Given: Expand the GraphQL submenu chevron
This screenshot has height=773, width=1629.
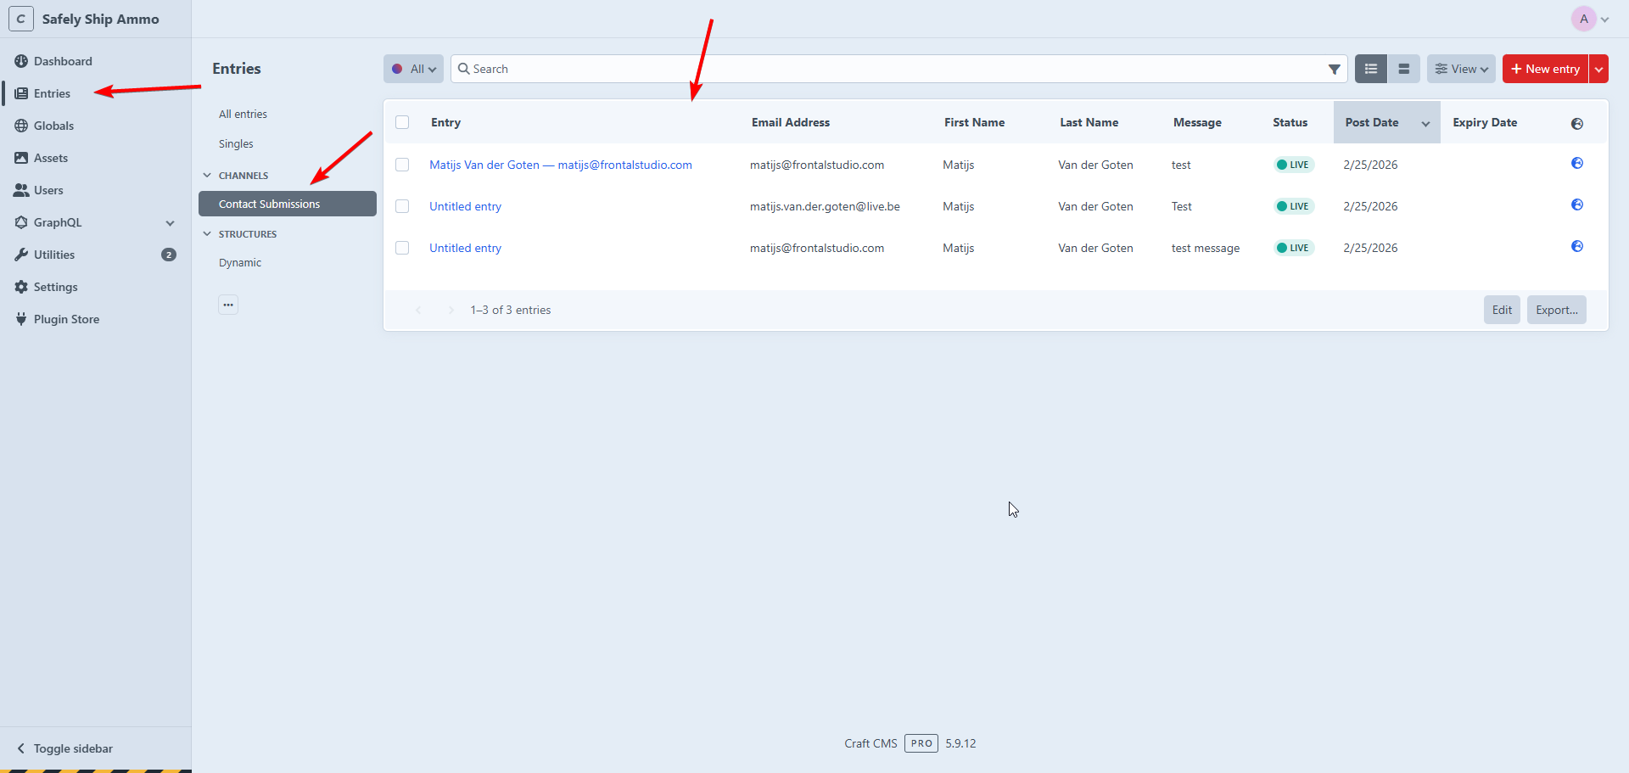Looking at the screenshot, I should [170, 223].
